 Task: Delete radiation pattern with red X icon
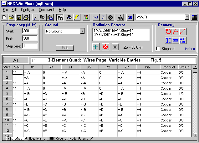pos(106,47)
